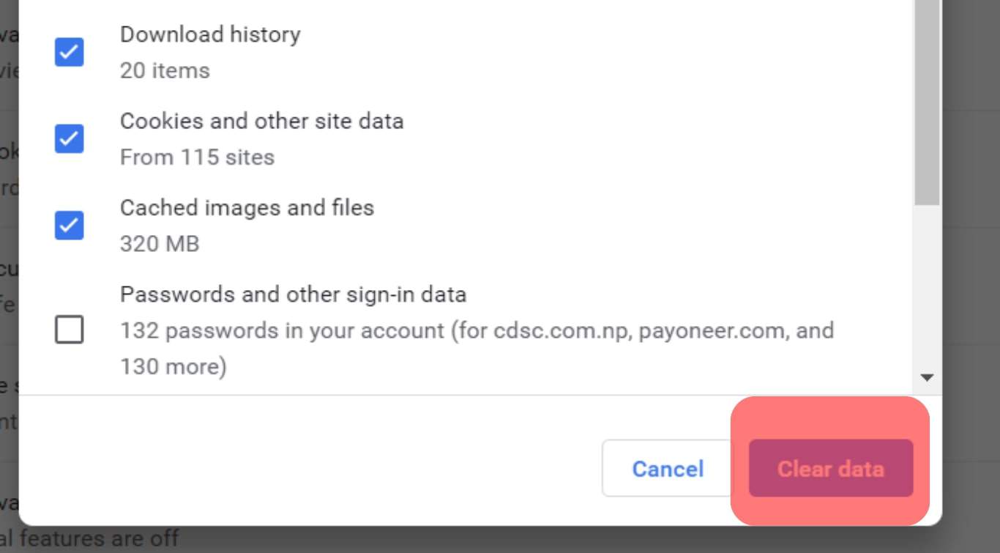Viewport: 1000px width, 553px height.
Task: Click the dialog's vertical scrollbar thumb
Action: click(927, 103)
